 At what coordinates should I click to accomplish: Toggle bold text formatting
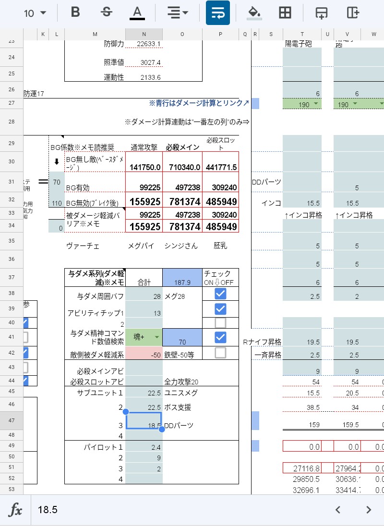75,13
